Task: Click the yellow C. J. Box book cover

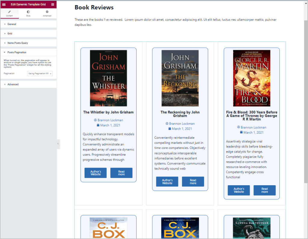Action: tap(180, 228)
